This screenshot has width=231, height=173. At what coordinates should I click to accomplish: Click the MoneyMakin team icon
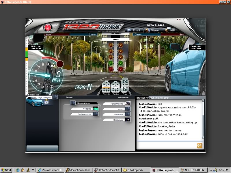click(x=73, y=103)
